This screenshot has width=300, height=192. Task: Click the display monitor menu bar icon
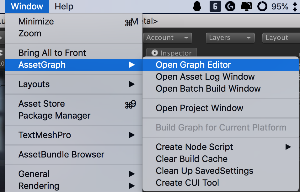tap(247, 6)
